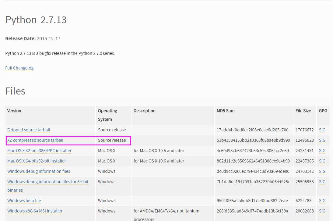This screenshot has height=221, width=333.
Task: Click the Version column header
Action: click(x=14, y=111)
